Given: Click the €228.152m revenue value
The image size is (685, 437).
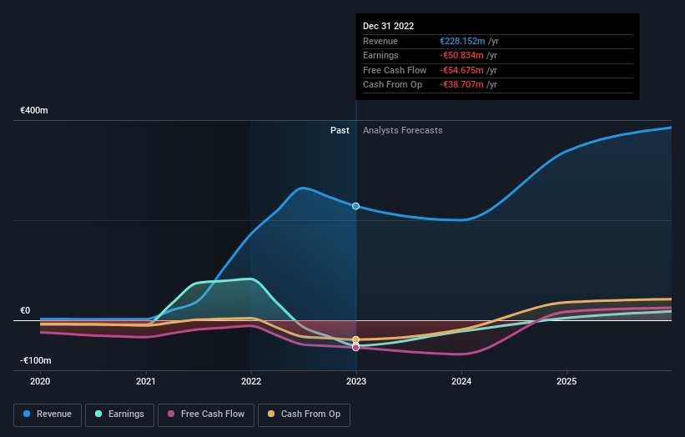Looking at the screenshot, I should 462,41.
